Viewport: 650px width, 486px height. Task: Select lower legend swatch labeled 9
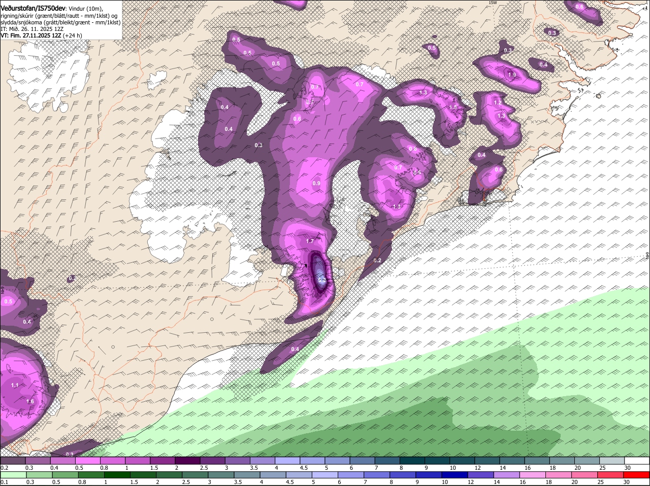pyautogui.click(x=429, y=475)
